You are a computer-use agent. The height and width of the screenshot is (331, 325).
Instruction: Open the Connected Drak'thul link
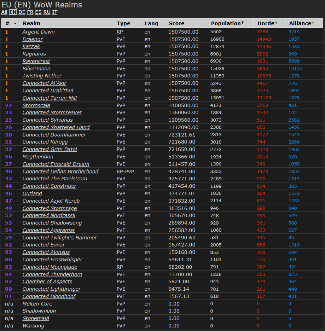pos(48,91)
